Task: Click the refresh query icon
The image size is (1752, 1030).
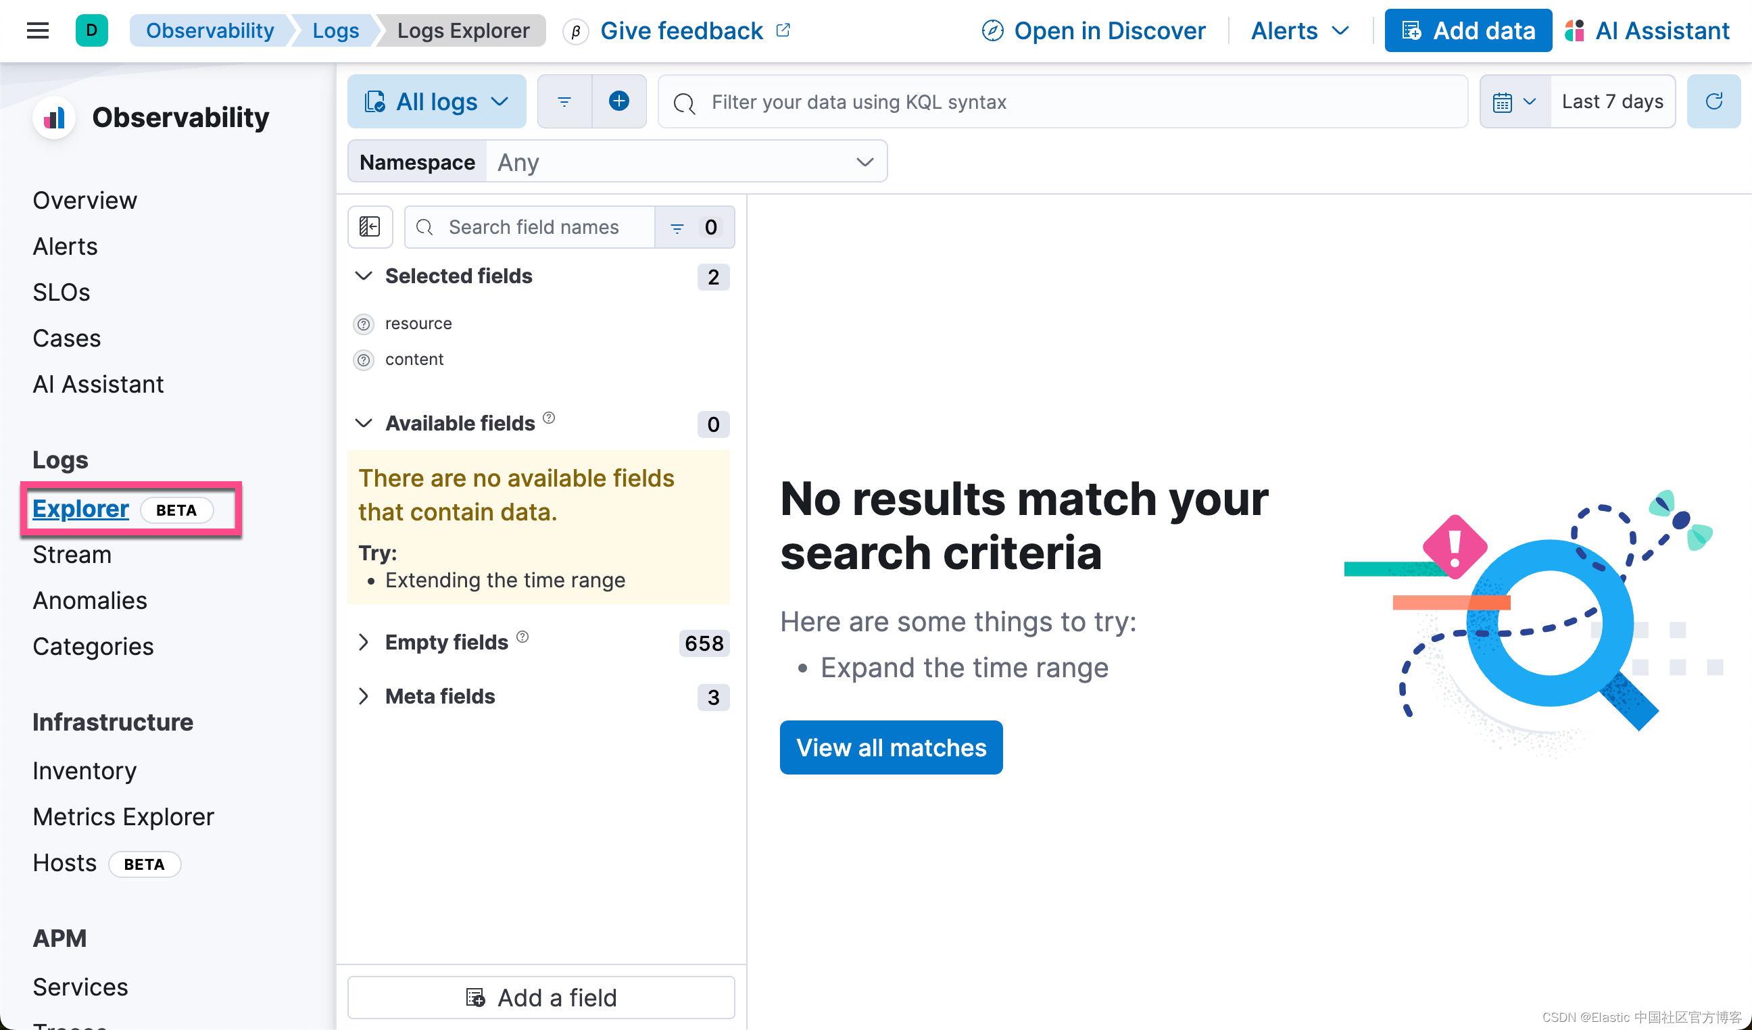Action: pyautogui.click(x=1713, y=101)
